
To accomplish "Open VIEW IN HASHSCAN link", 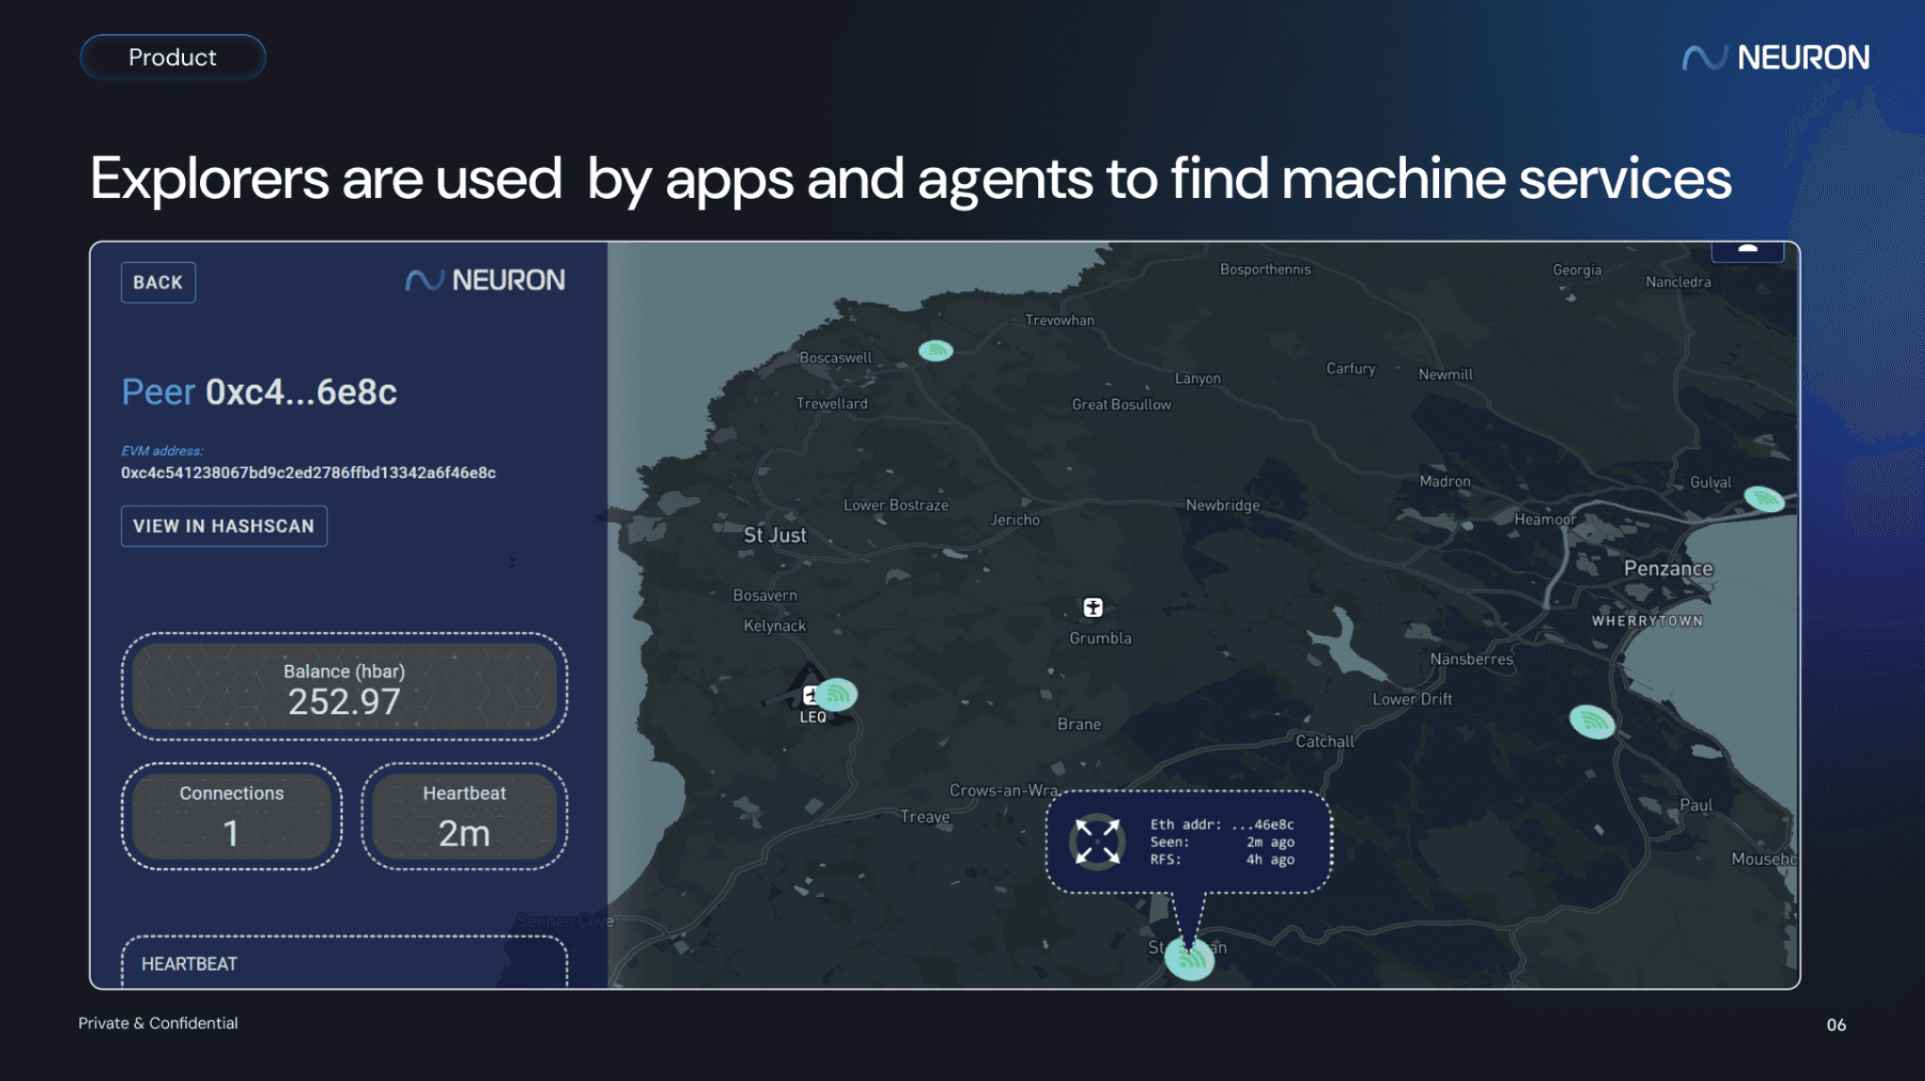I will 224,526.
